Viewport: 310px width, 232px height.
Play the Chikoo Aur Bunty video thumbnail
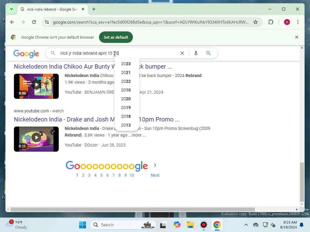click(x=36, y=86)
